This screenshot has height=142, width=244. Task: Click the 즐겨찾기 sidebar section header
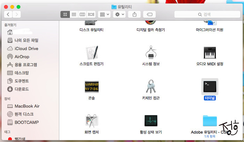(x=10, y=25)
